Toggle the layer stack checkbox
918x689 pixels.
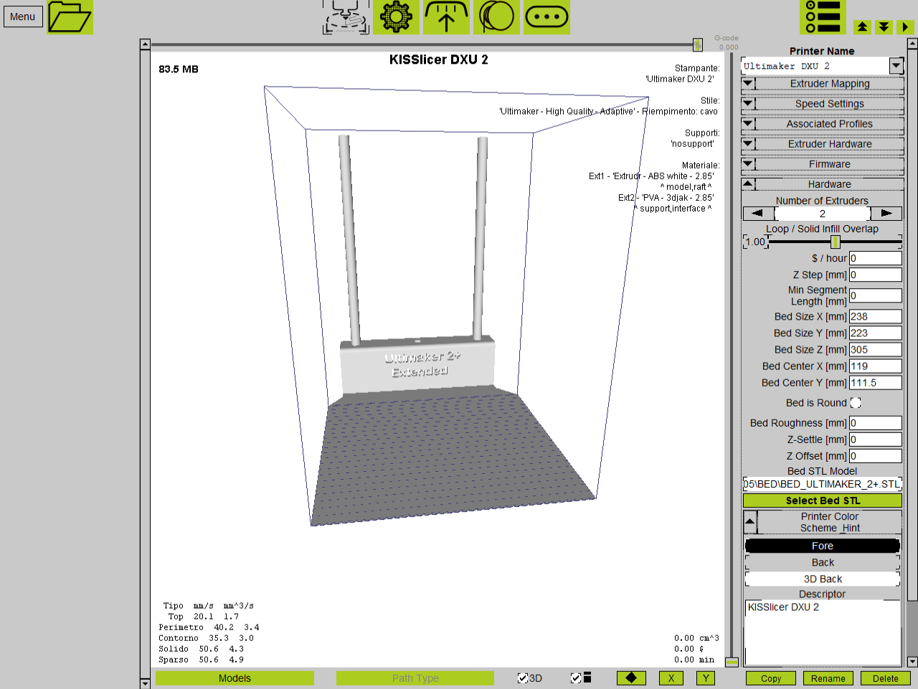(575, 678)
